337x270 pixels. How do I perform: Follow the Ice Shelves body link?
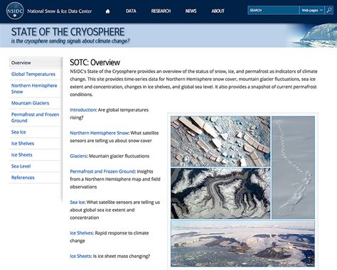pyautogui.click(x=82, y=233)
